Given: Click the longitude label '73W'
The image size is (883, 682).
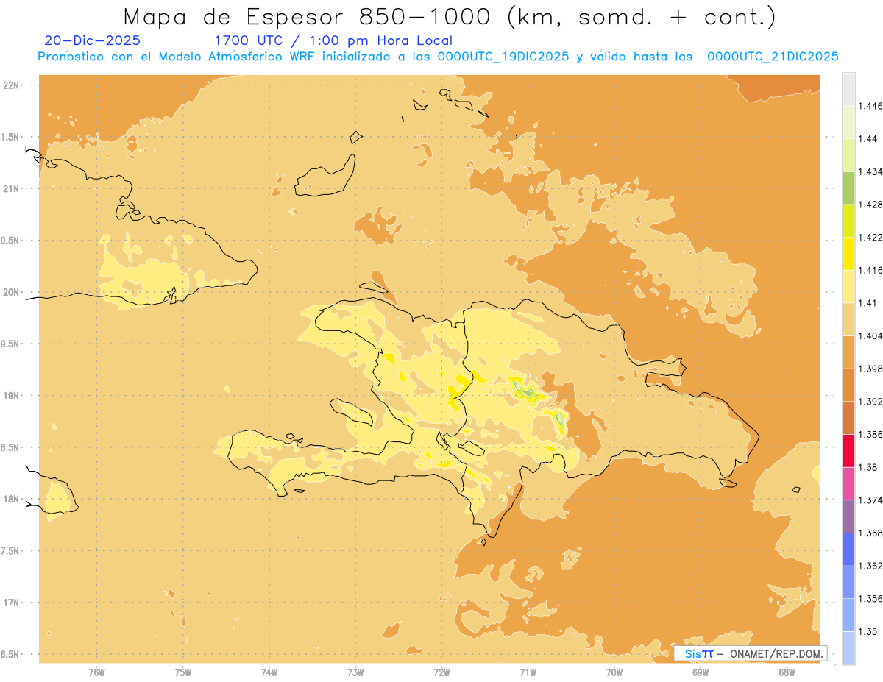Looking at the screenshot, I should click(x=355, y=672).
